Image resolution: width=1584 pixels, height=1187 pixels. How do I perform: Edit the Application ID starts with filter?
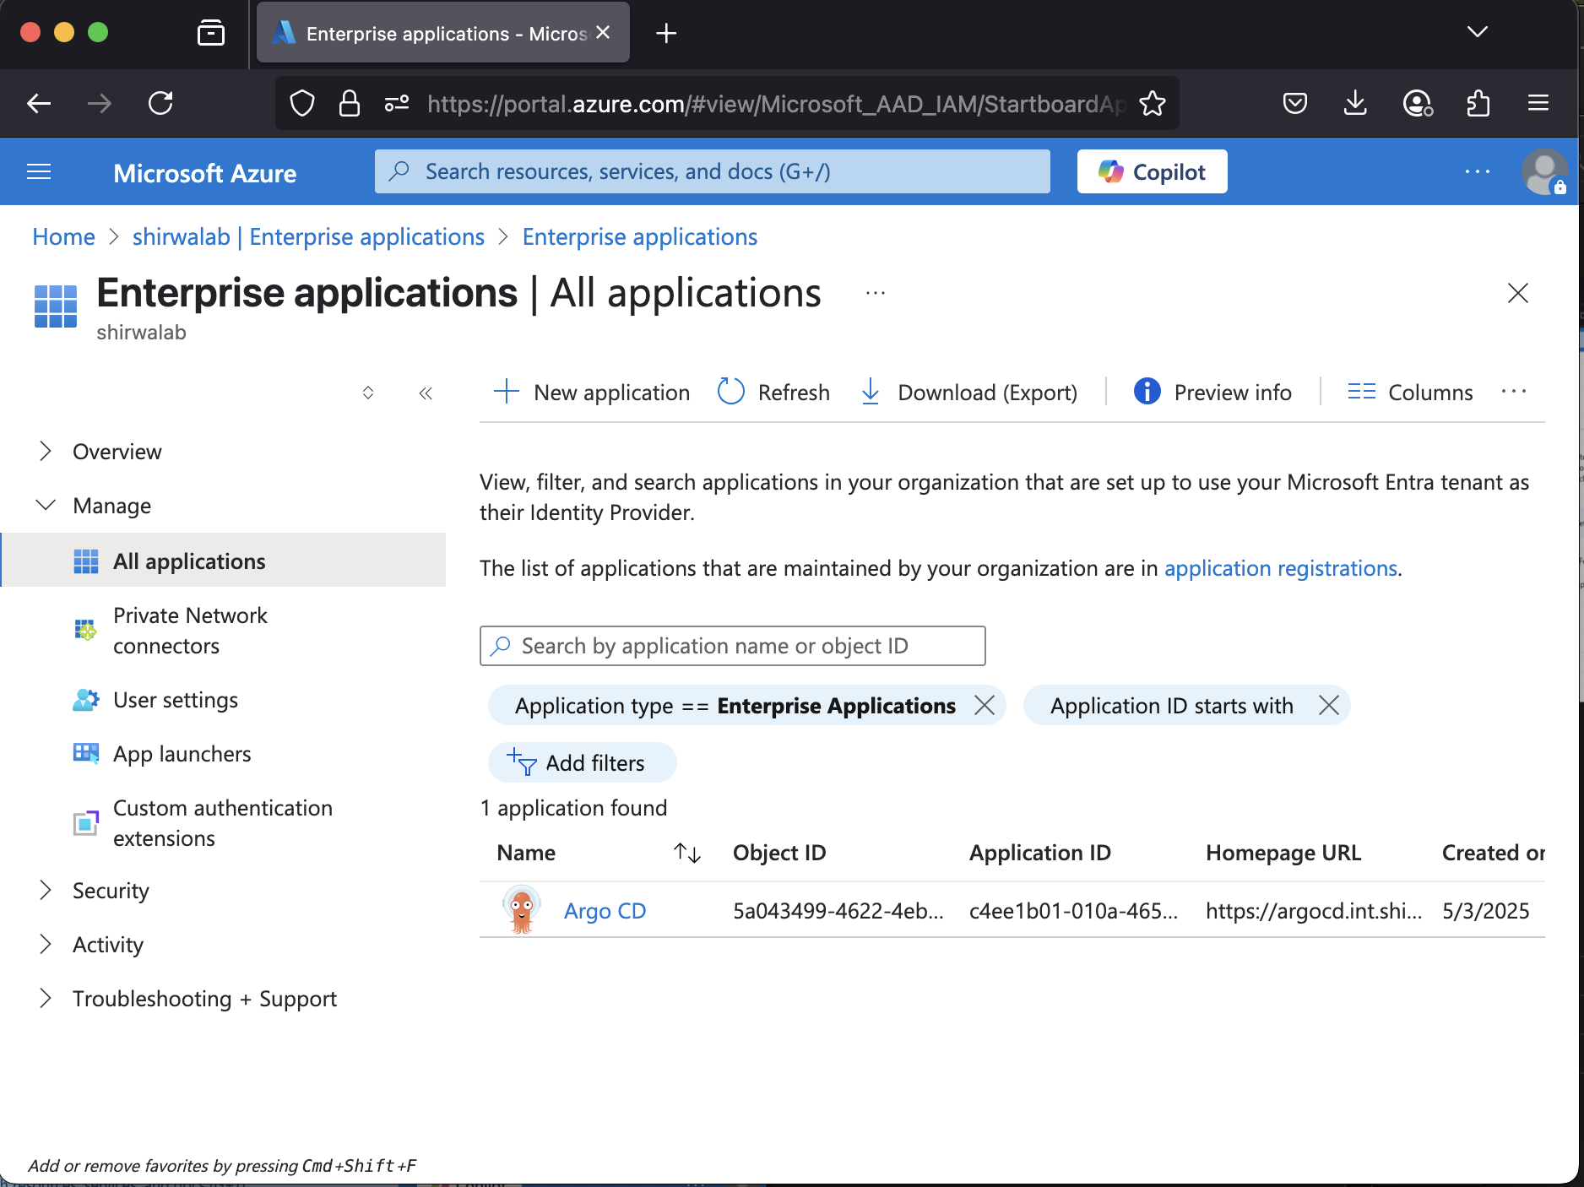[1172, 706]
